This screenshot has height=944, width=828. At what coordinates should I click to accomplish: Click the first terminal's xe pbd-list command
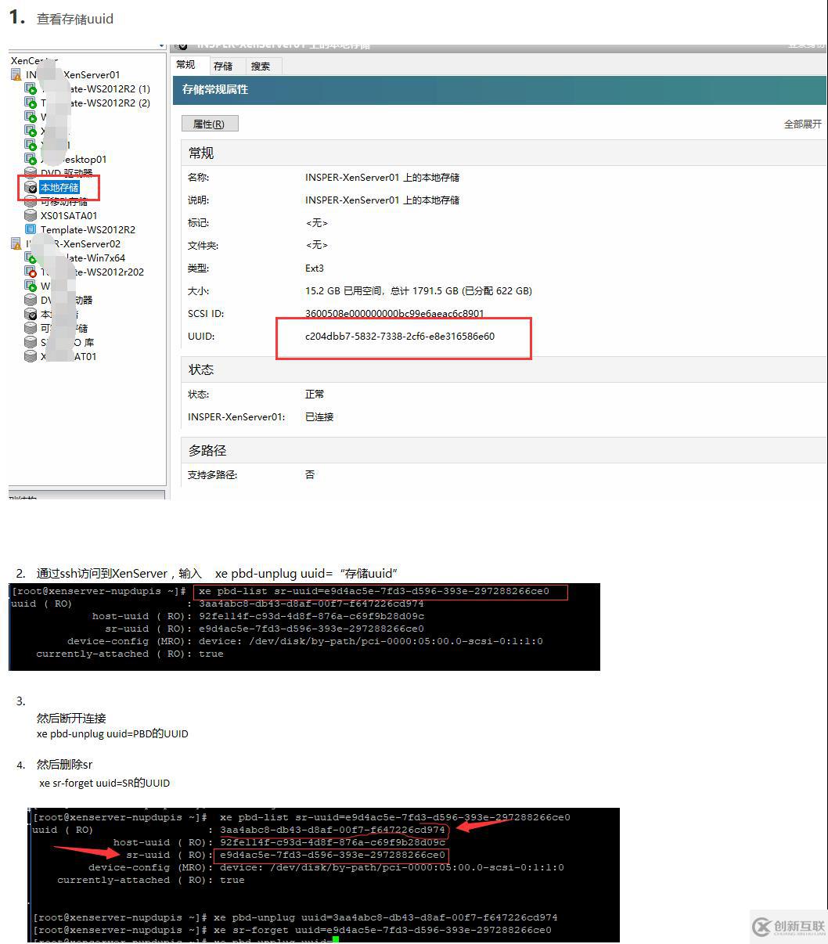tap(374, 592)
